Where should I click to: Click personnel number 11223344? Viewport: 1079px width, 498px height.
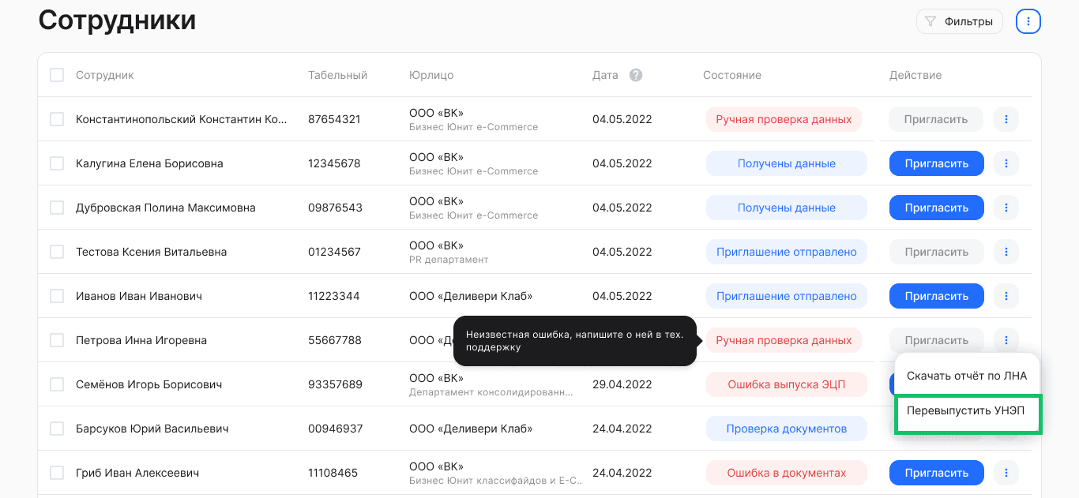[x=334, y=296]
